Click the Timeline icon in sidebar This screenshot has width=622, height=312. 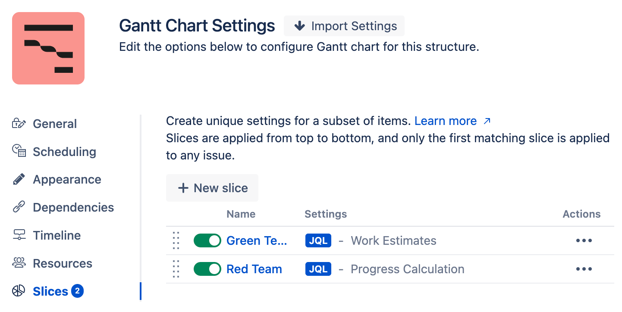click(19, 235)
